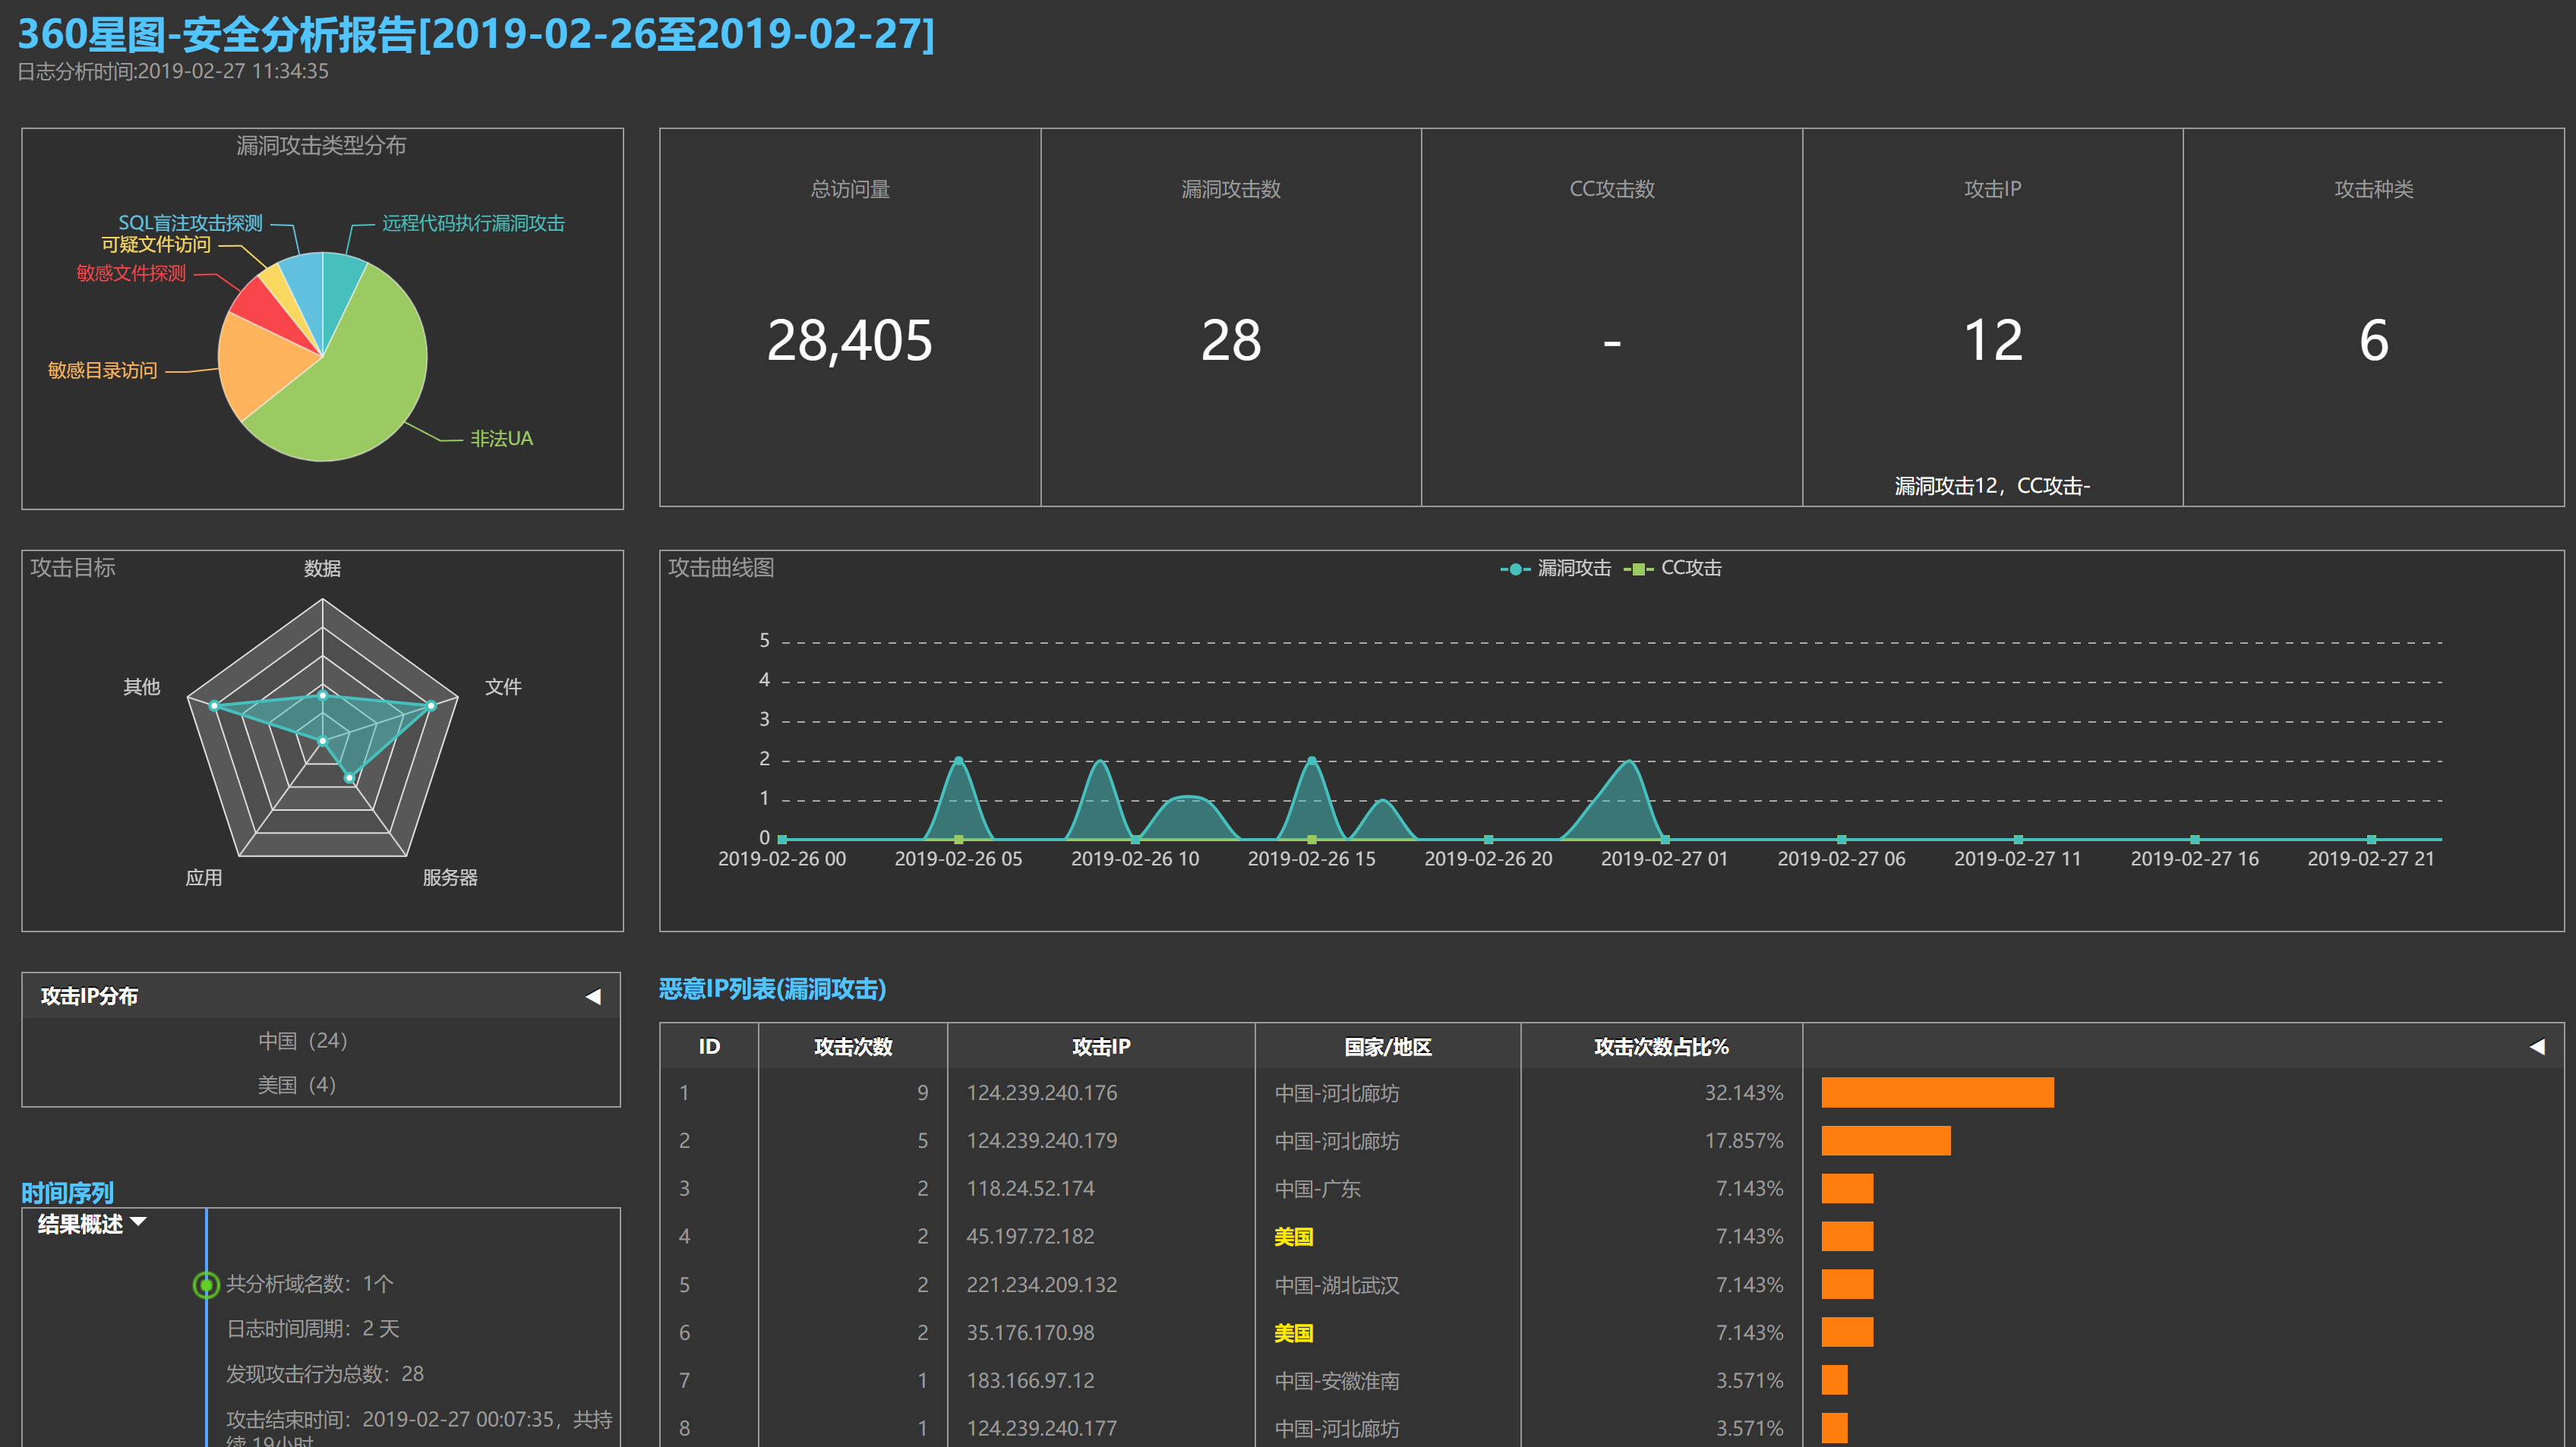Sort table by 攻击次数占比% header

(1661, 1046)
